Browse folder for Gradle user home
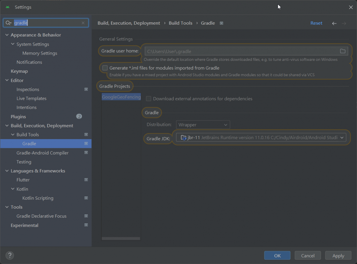 pyautogui.click(x=343, y=51)
